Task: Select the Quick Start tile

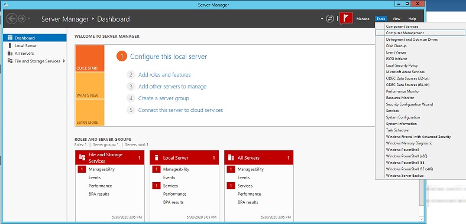Action: click(x=90, y=58)
